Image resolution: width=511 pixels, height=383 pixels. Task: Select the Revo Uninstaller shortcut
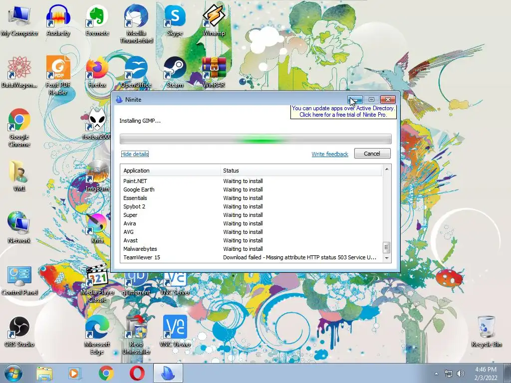tap(136, 335)
